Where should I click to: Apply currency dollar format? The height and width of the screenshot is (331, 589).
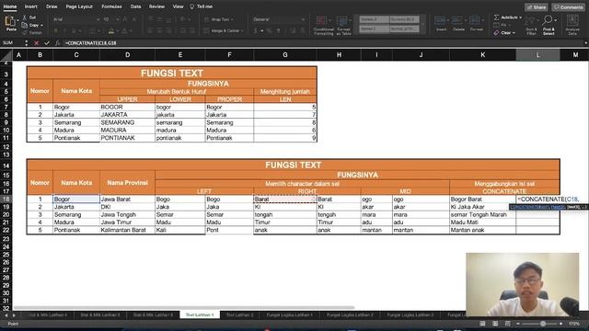[256, 30]
